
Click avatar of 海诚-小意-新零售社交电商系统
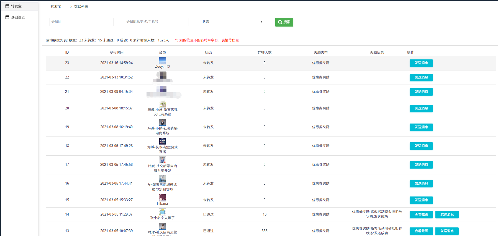162,104
